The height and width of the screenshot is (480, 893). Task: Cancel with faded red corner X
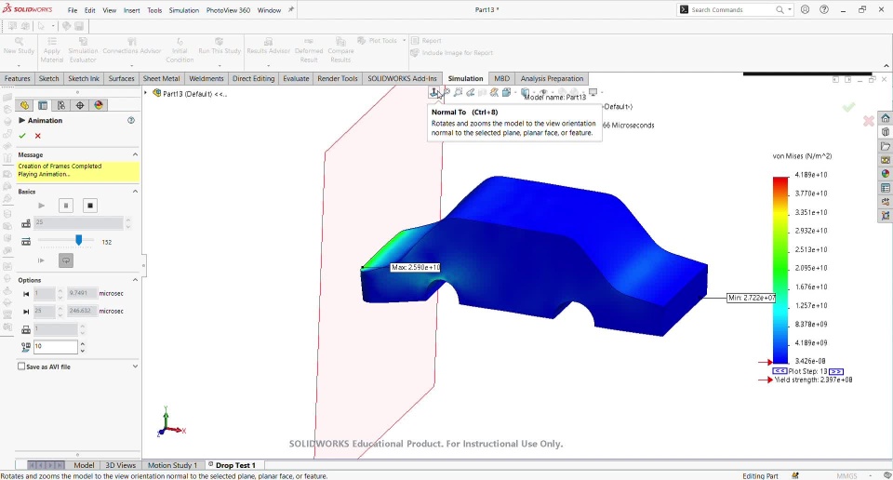click(869, 121)
